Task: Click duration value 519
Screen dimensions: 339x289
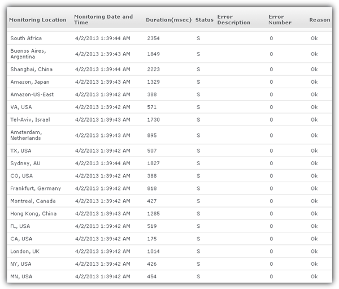Action: point(152,226)
